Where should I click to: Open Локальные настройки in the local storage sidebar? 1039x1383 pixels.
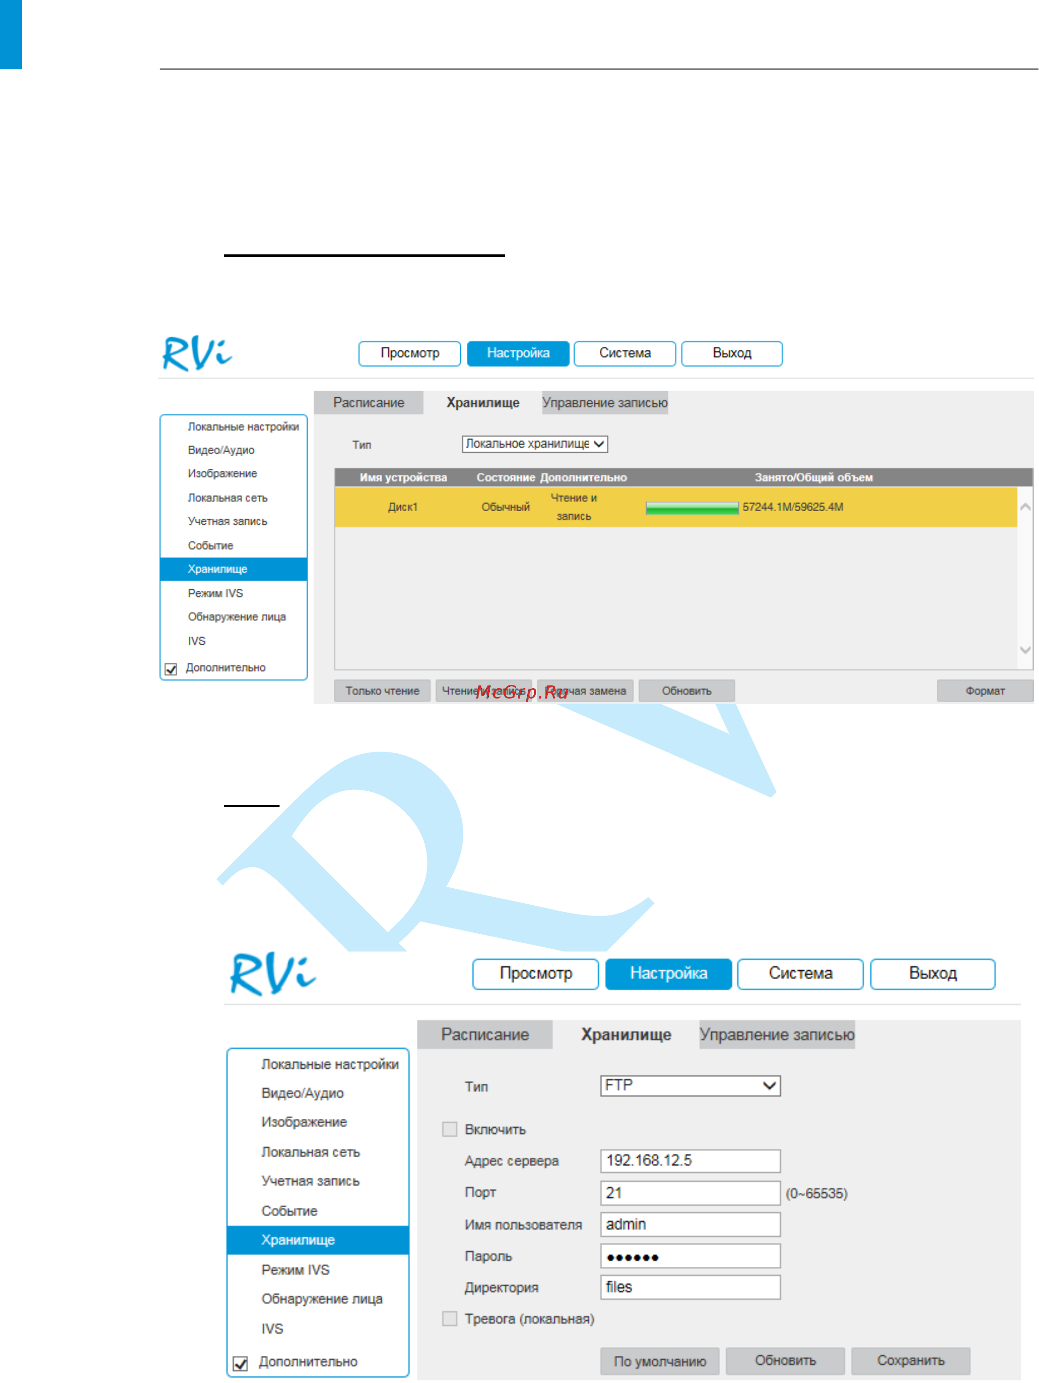243,427
